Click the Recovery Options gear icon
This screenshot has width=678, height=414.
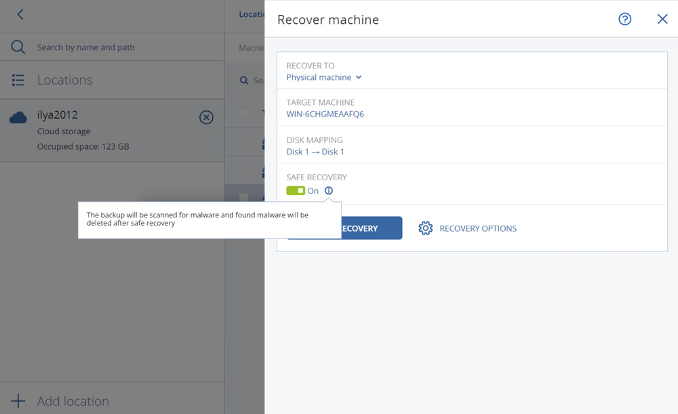click(426, 228)
